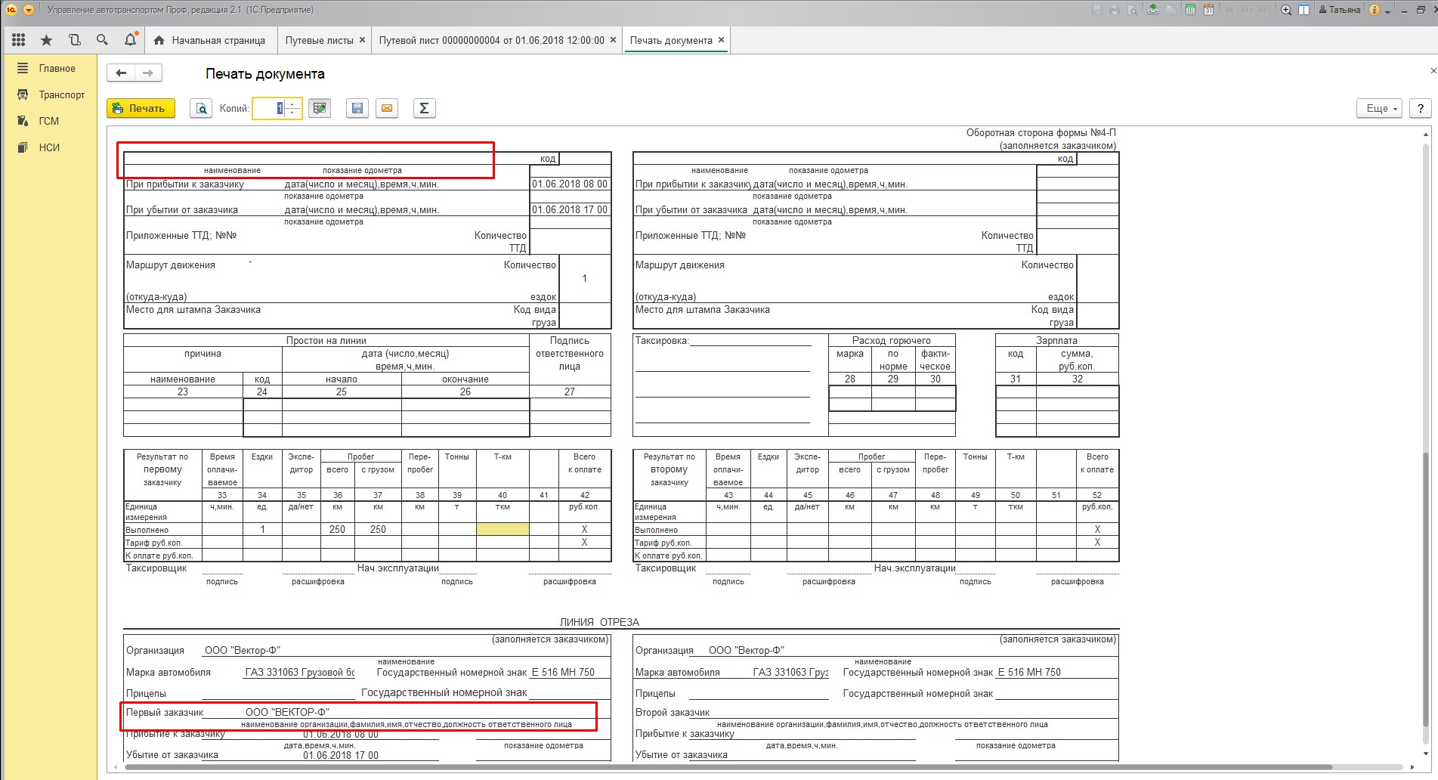Open the Транспорт section
Screen dimensions: 1438x780
point(61,94)
